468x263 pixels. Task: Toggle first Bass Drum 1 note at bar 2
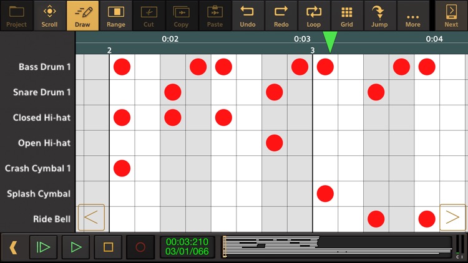click(x=122, y=67)
